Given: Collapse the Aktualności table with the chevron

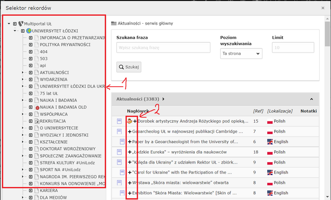Looking at the screenshot, I should coord(312,99).
